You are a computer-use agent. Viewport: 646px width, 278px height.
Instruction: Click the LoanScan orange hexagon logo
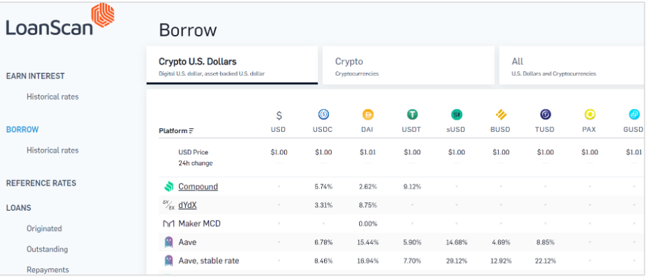click(102, 15)
